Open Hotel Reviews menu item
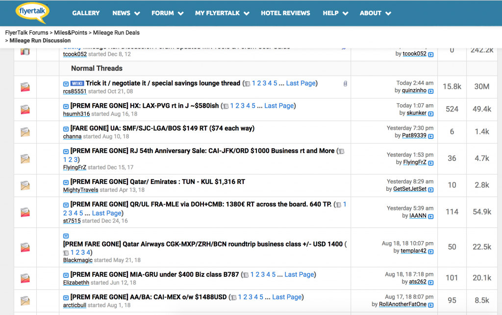Viewport: 502px width, 315px height. (285, 13)
